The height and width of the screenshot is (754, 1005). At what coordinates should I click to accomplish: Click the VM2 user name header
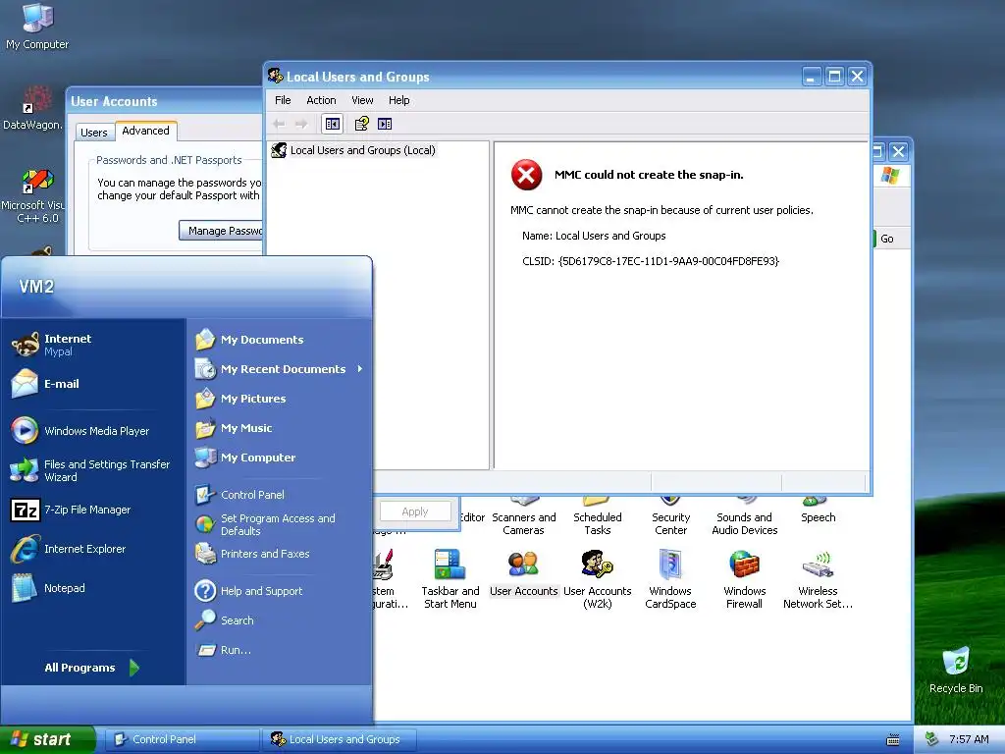(x=36, y=286)
